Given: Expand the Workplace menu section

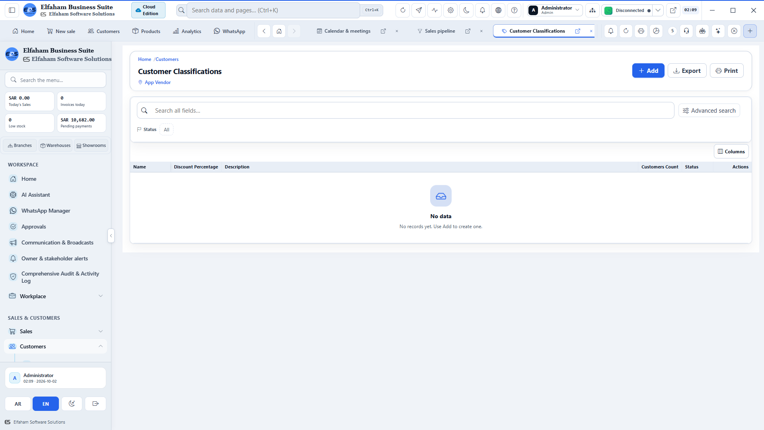Looking at the screenshot, I should [x=55, y=296].
